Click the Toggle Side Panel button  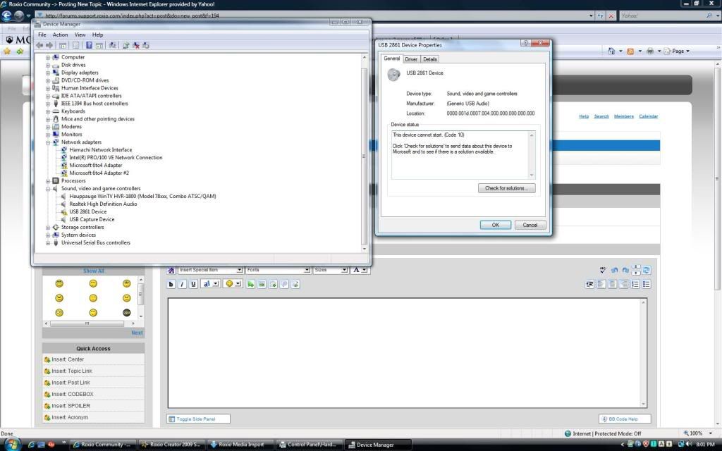198,419
